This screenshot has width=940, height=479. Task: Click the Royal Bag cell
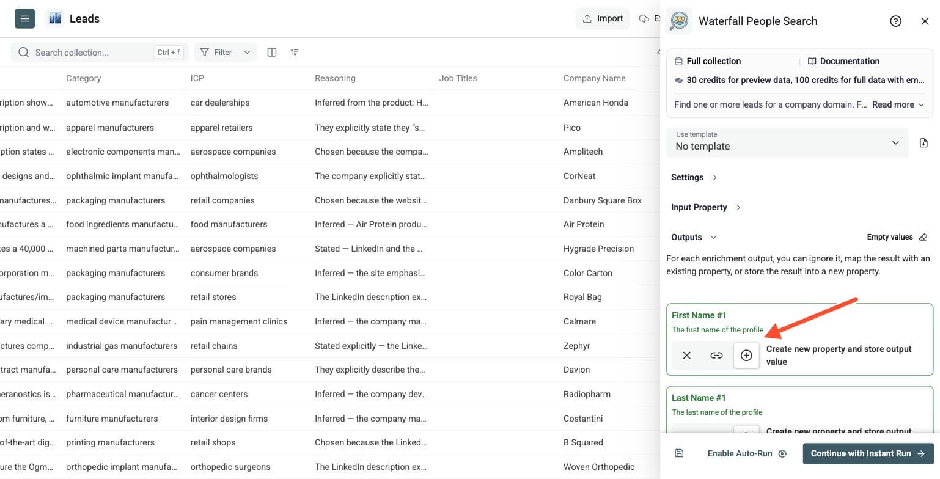coord(582,297)
